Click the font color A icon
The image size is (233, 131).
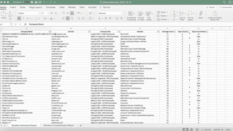point(51,19)
